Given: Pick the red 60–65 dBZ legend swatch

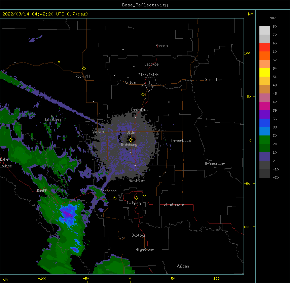Looking at the screenshot, I should [264, 47].
